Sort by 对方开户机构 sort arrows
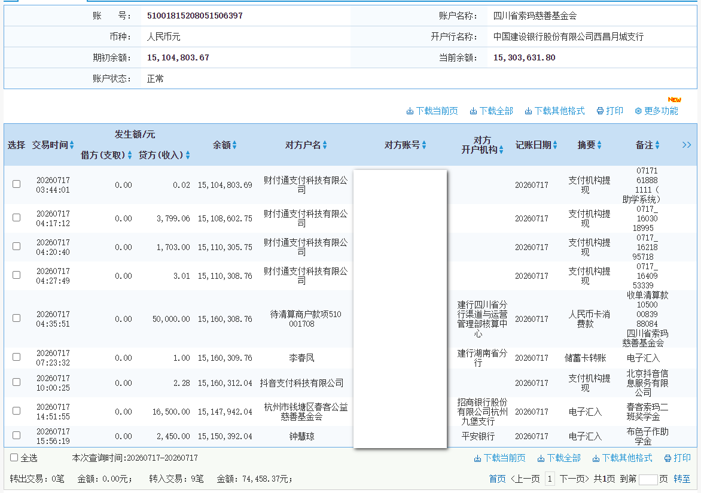This screenshot has width=701, height=493. (x=501, y=150)
